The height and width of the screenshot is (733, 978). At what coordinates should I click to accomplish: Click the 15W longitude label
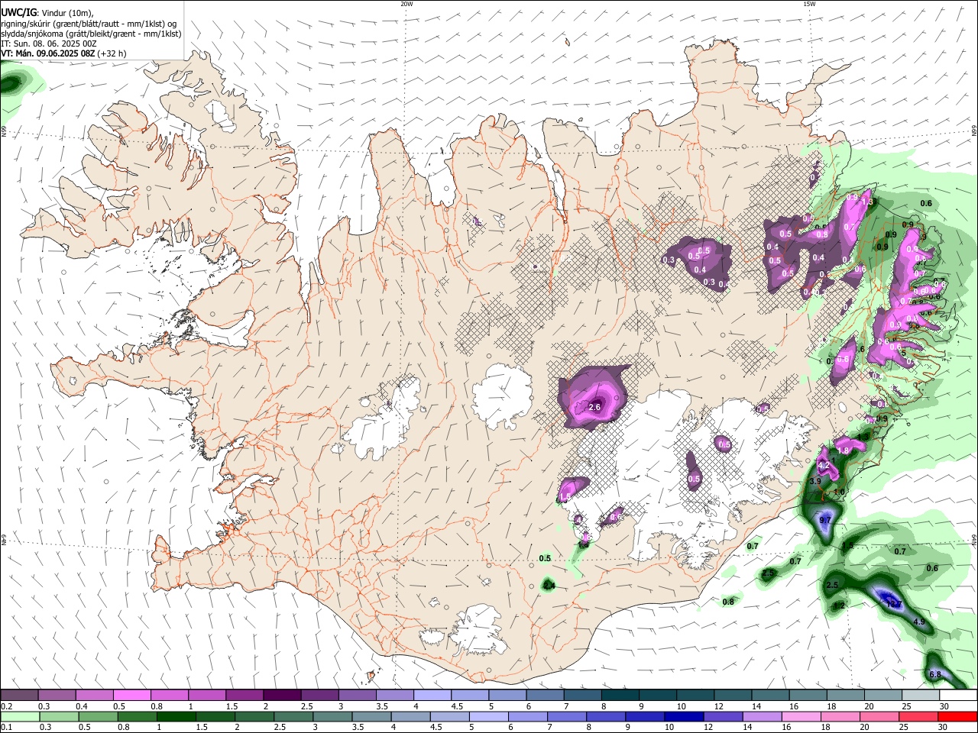pos(809,4)
